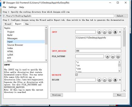Focus the FILE_PATTERNS text entry field
Viewport: 132px width, 107px height.
89,56
